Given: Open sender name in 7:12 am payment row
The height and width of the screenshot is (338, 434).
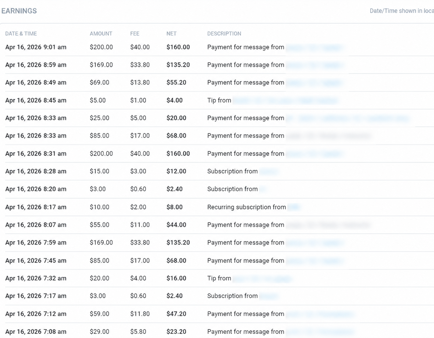Looking at the screenshot, I should [x=320, y=314].
